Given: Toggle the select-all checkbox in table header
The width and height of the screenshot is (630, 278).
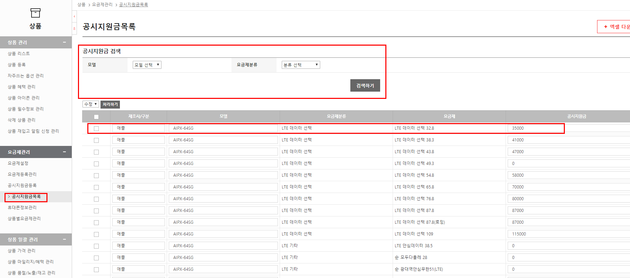Looking at the screenshot, I should click(96, 117).
